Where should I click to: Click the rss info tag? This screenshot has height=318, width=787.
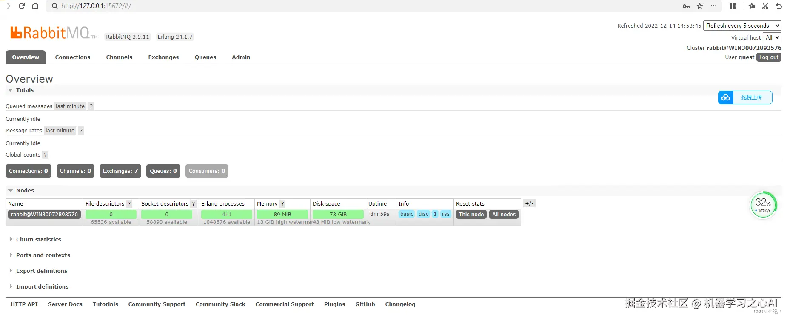pyautogui.click(x=446, y=214)
